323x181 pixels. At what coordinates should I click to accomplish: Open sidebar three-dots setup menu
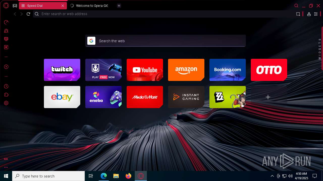click(x=6, y=167)
